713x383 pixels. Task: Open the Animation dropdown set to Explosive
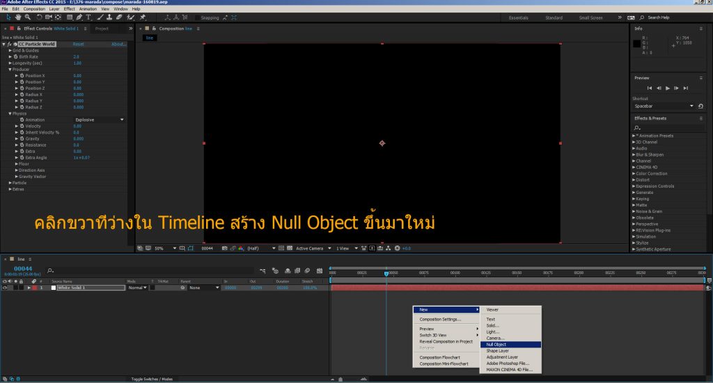(x=99, y=120)
